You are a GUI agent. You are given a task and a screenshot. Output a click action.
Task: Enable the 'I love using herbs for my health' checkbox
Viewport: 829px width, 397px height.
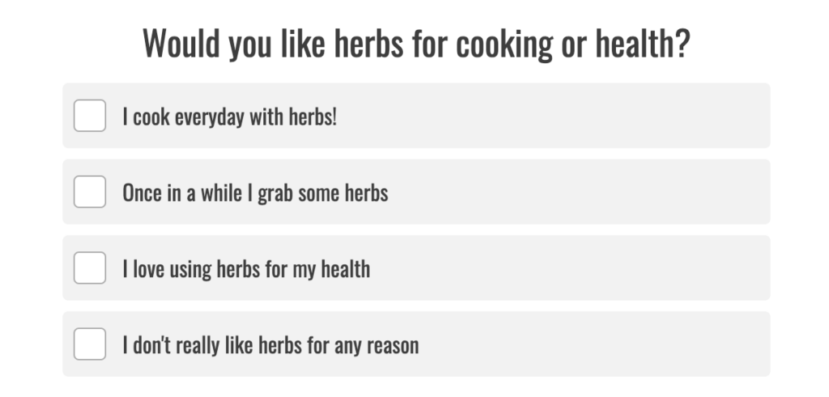90,268
